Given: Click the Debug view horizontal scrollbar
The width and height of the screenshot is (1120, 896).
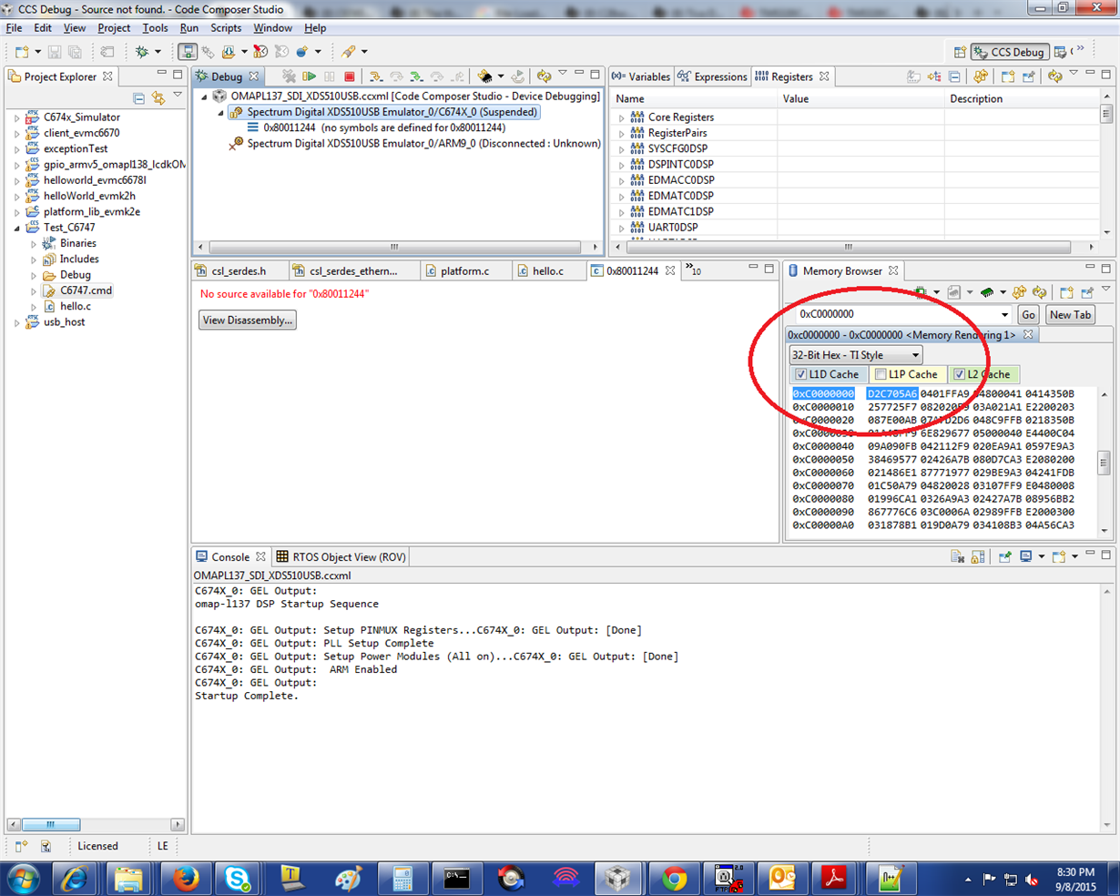Looking at the screenshot, I should [399, 247].
